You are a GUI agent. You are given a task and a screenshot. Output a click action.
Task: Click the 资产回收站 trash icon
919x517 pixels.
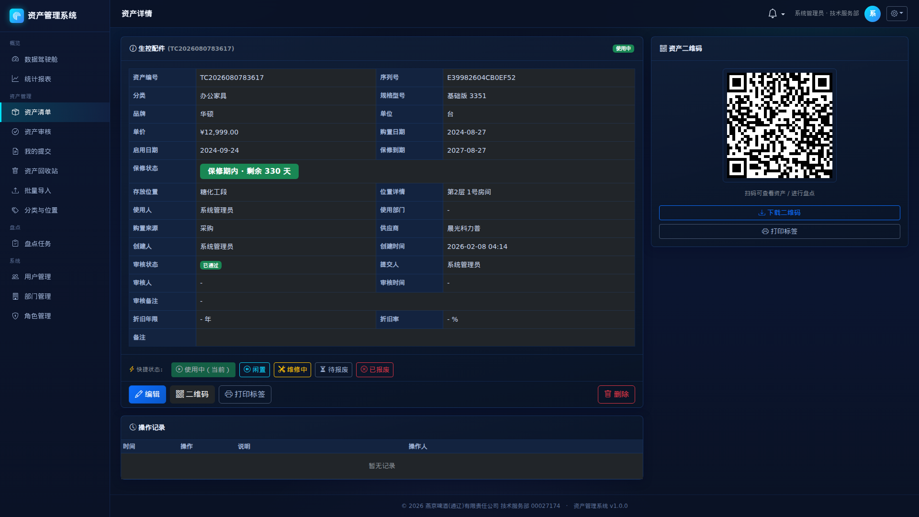(x=15, y=171)
